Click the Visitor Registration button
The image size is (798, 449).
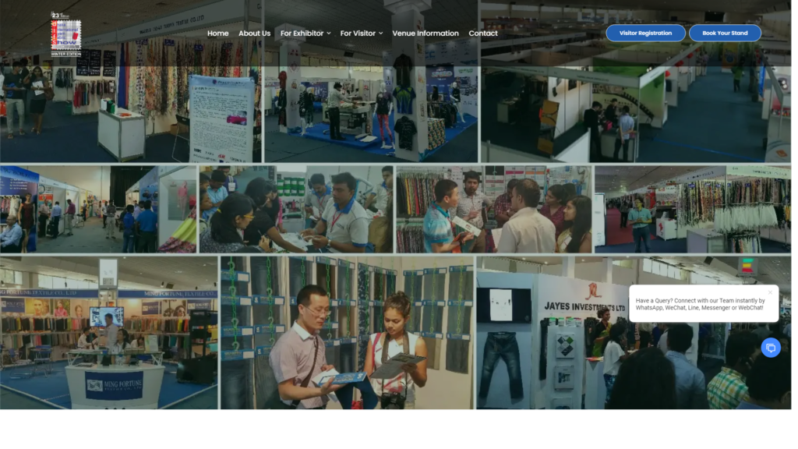pyautogui.click(x=645, y=33)
